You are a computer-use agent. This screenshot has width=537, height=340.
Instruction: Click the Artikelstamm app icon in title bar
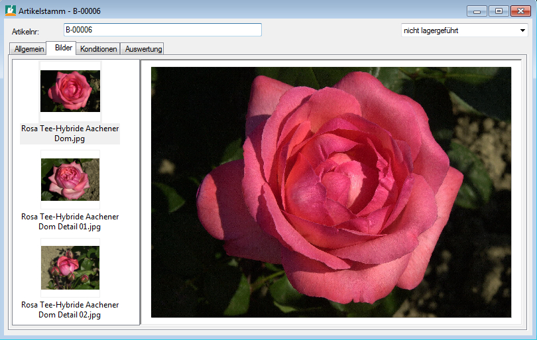(11, 10)
